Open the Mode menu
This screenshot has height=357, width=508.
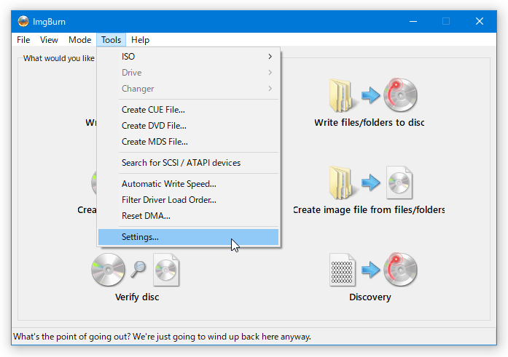click(79, 40)
